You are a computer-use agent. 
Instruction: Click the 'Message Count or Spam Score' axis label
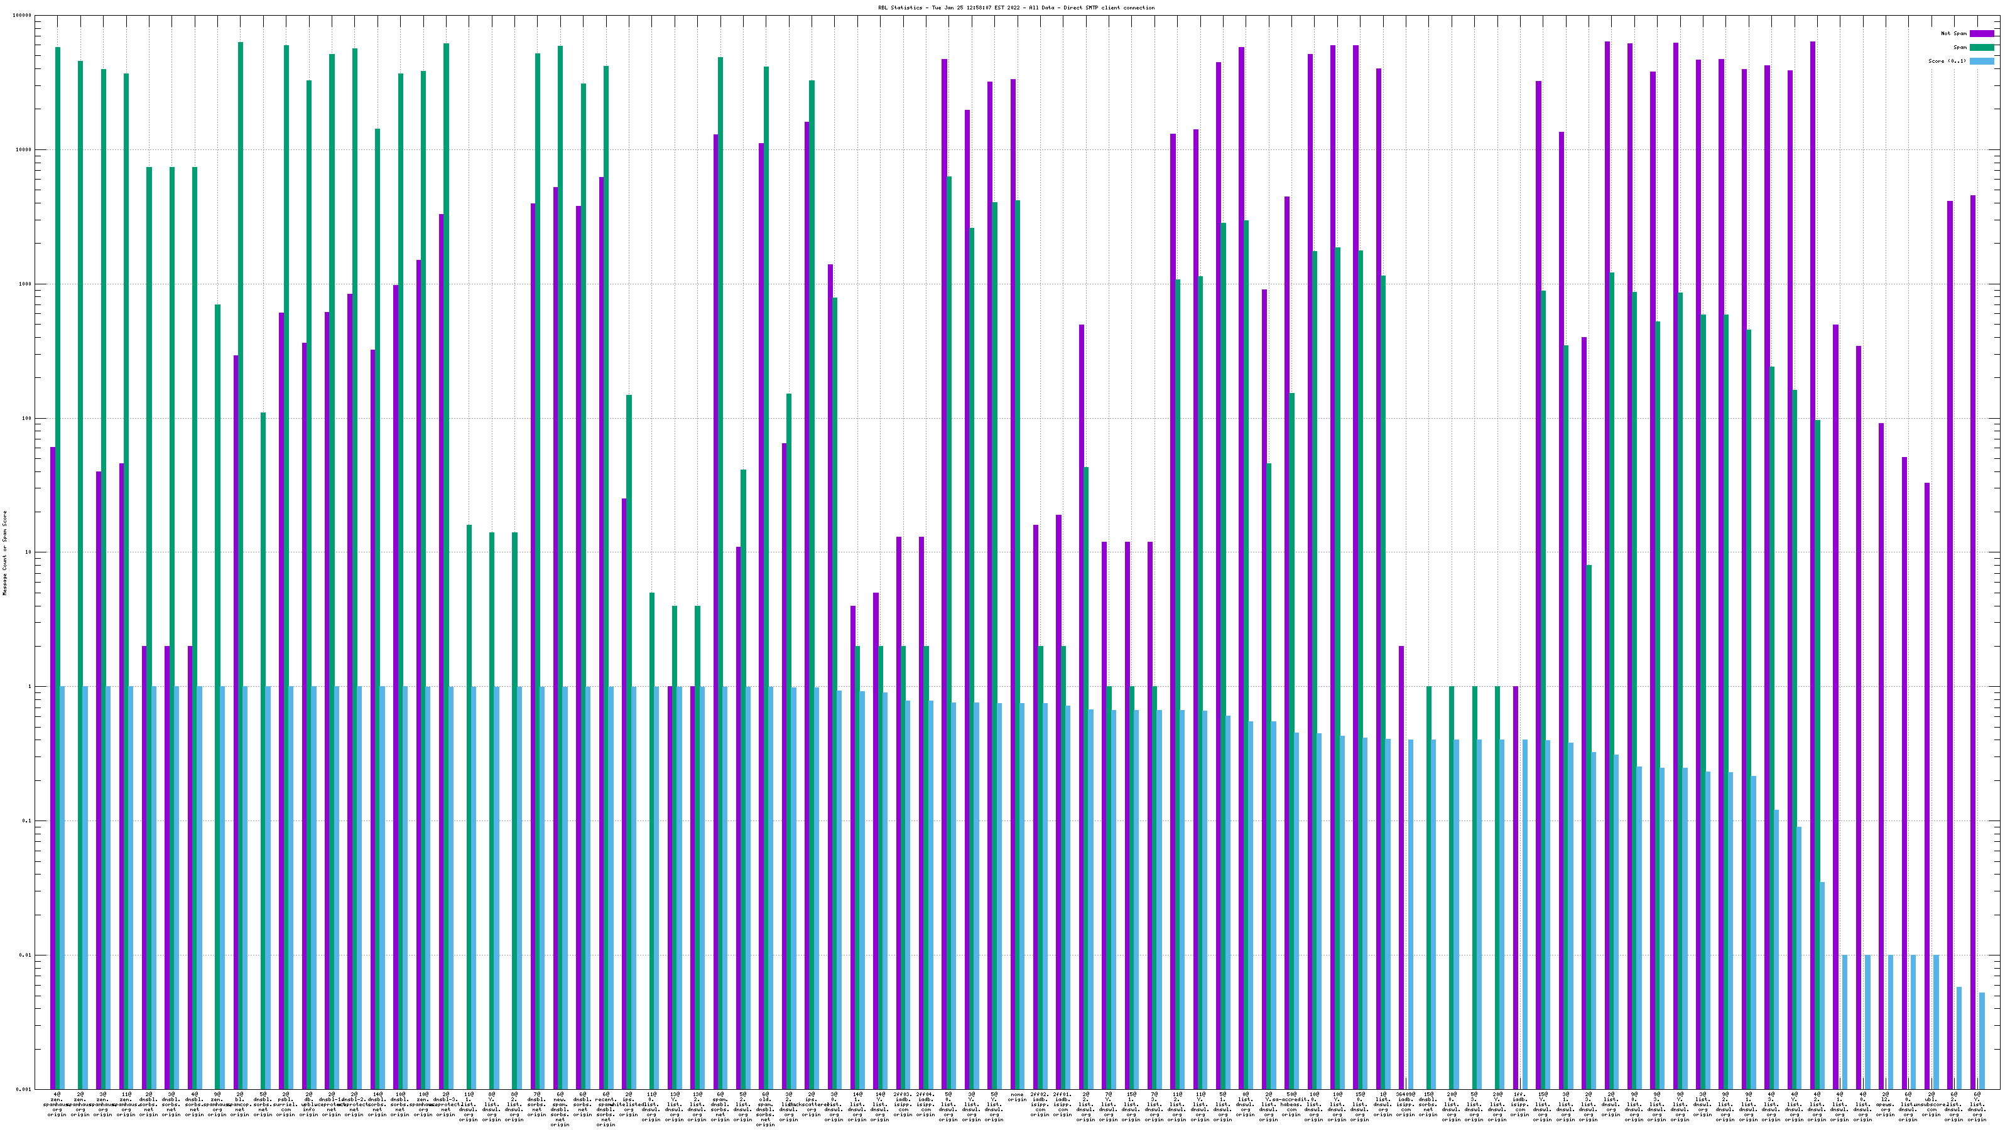coord(4,552)
